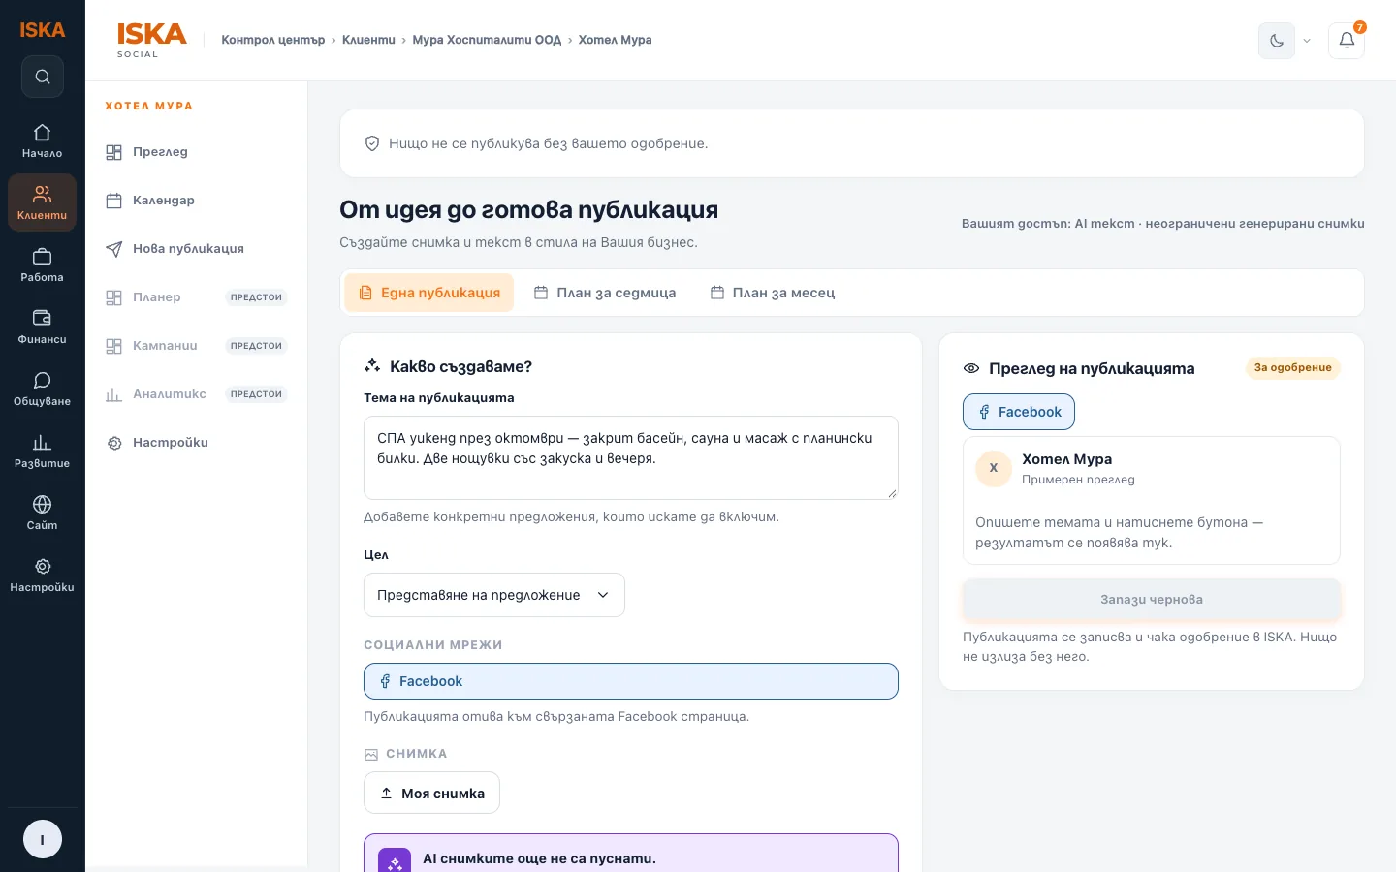
Task: Toggle the Facebook social network option
Action: [631, 681]
